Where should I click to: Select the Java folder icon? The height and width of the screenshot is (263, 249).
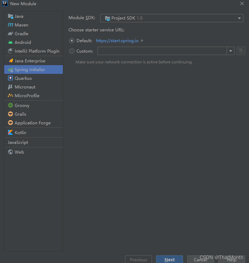[x=10, y=16]
